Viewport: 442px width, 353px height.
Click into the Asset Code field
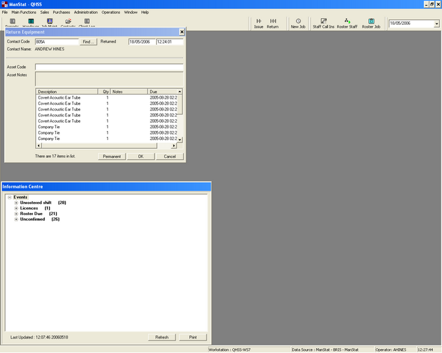(x=108, y=67)
